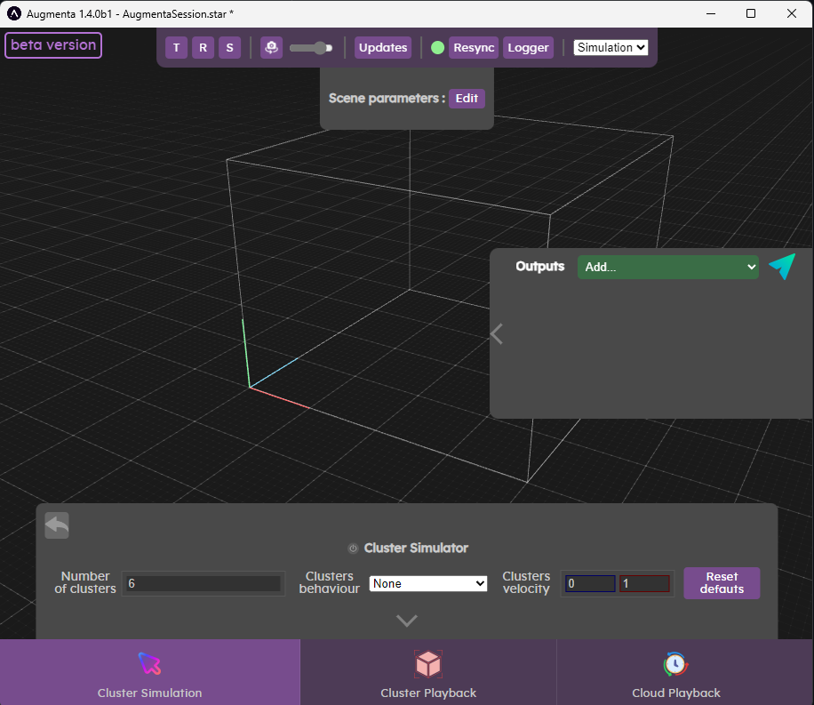Screen dimensions: 814x705
Task: Click the maximum clusters velocity field
Action: (x=644, y=583)
